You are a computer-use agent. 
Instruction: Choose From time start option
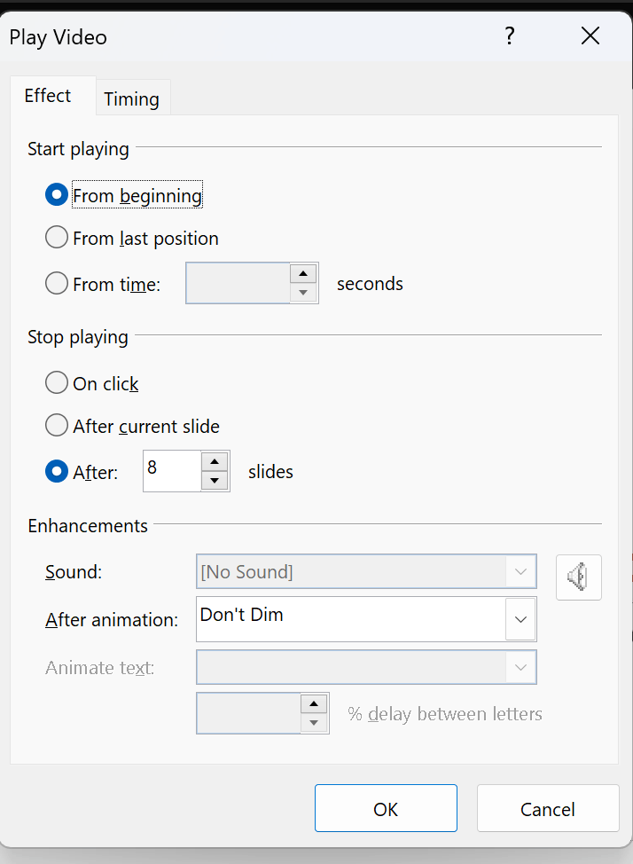tap(57, 284)
